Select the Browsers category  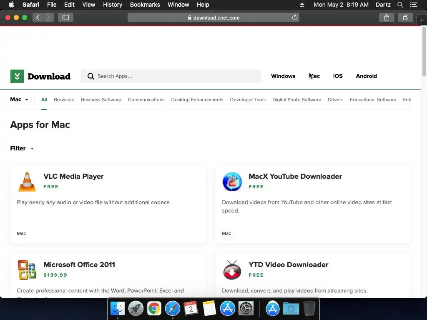coord(64,100)
